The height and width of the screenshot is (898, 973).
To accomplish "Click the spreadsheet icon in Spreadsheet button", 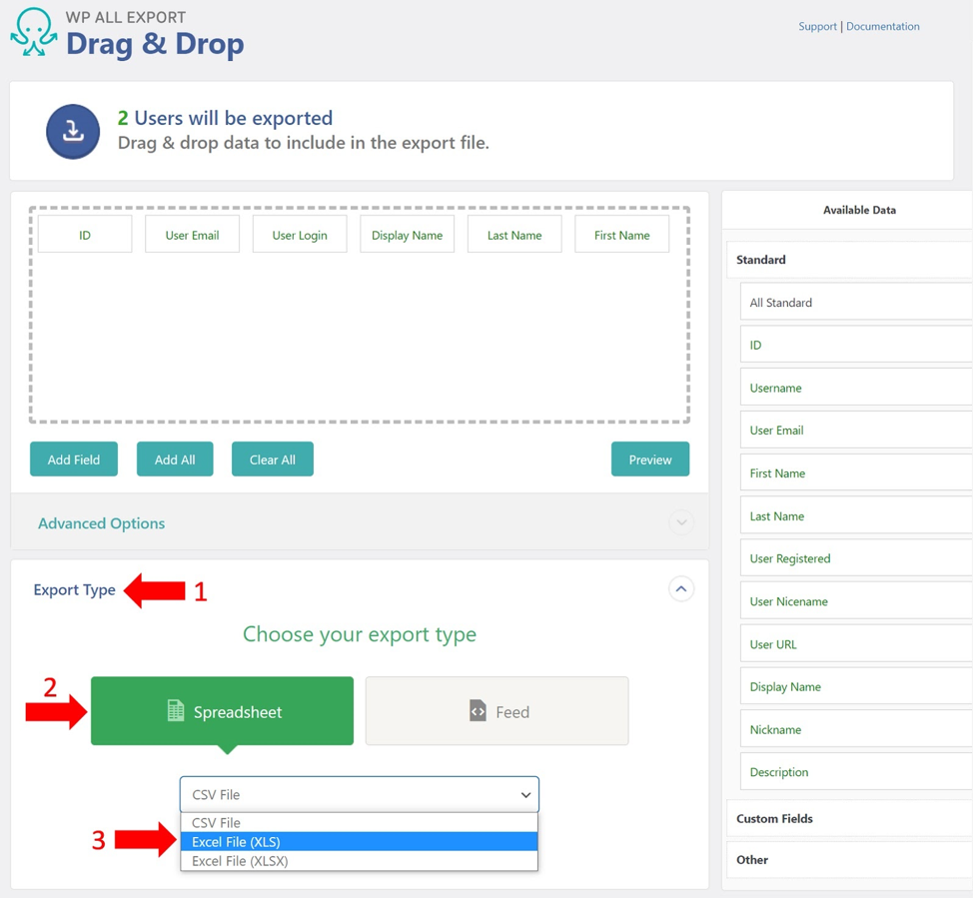I will 176,710.
